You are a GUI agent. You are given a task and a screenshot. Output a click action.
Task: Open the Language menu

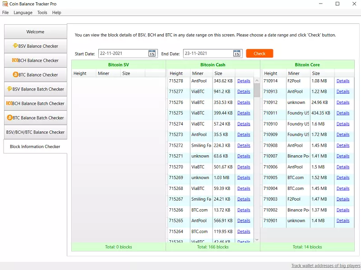click(23, 13)
